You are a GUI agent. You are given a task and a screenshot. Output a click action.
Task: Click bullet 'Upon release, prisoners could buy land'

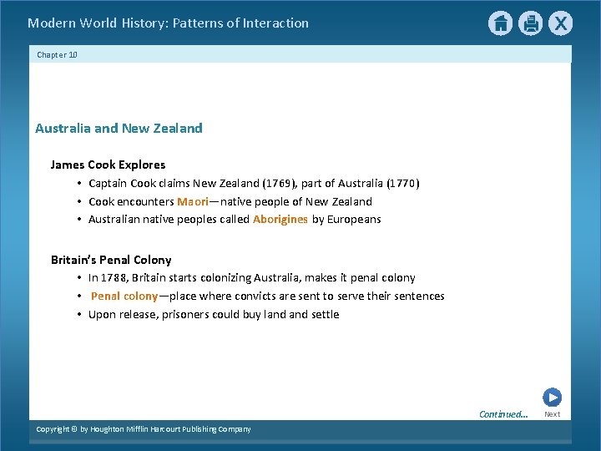214,315
